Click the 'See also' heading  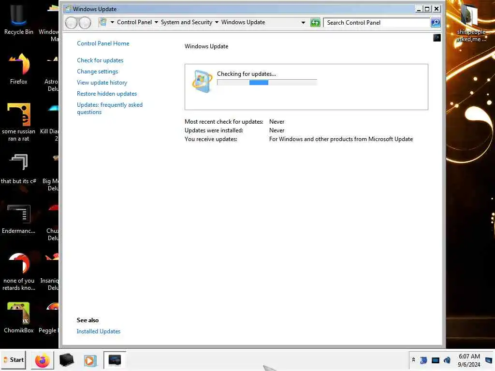tap(87, 320)
